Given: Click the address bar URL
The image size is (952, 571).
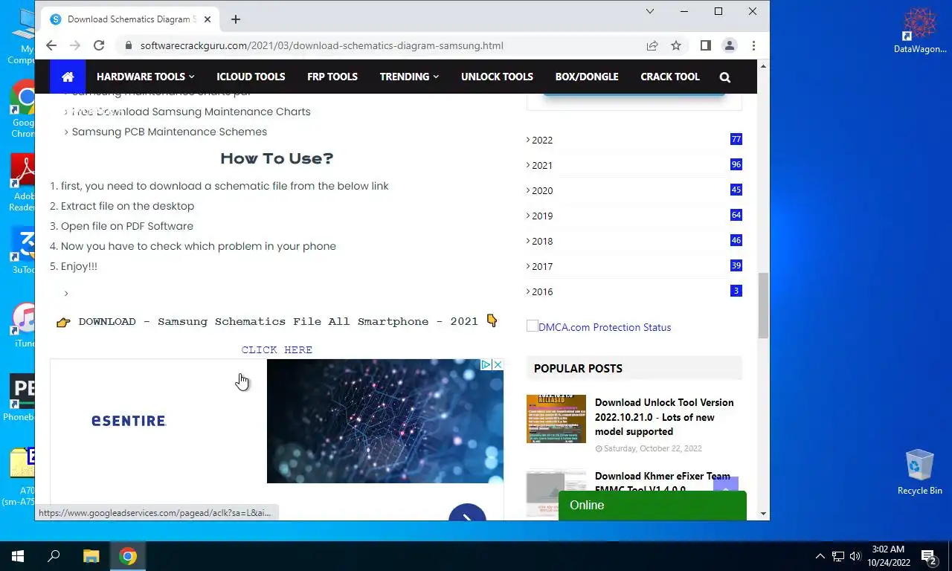Looking at the screenshot, I should coord(322,45).
